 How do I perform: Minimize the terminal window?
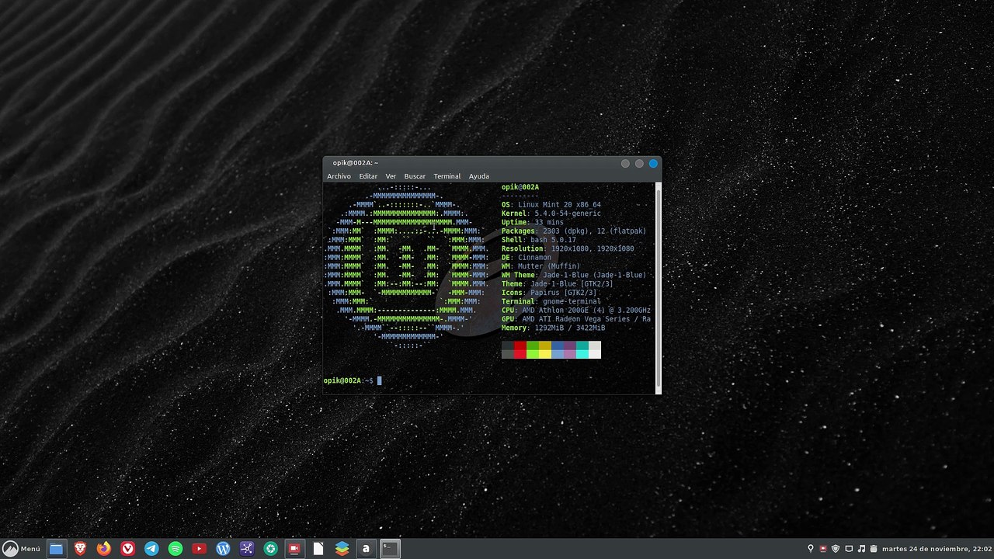(x=625, y=163)
